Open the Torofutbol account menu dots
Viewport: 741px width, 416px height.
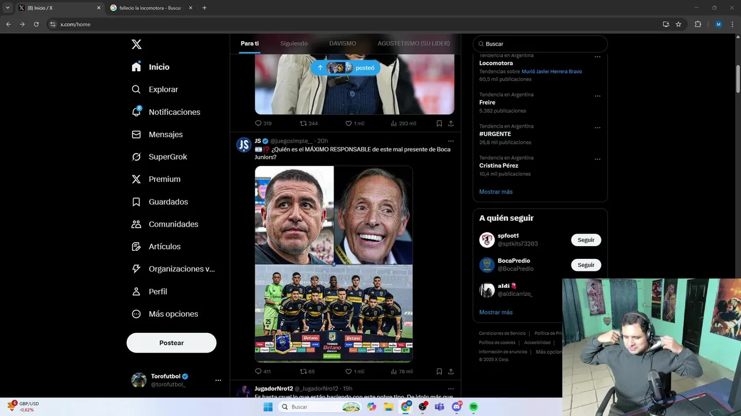(x=218, y=380)
